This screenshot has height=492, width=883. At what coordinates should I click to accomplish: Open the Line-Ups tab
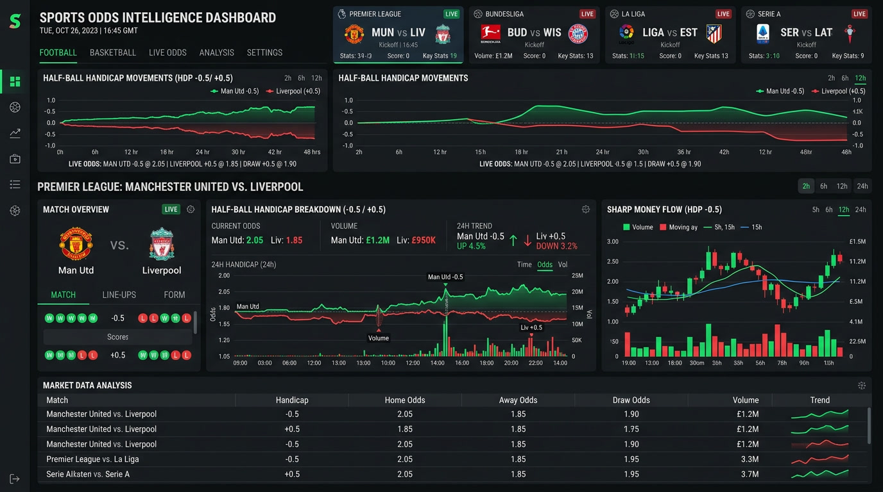pyautogui.click(x=119, y=295)
